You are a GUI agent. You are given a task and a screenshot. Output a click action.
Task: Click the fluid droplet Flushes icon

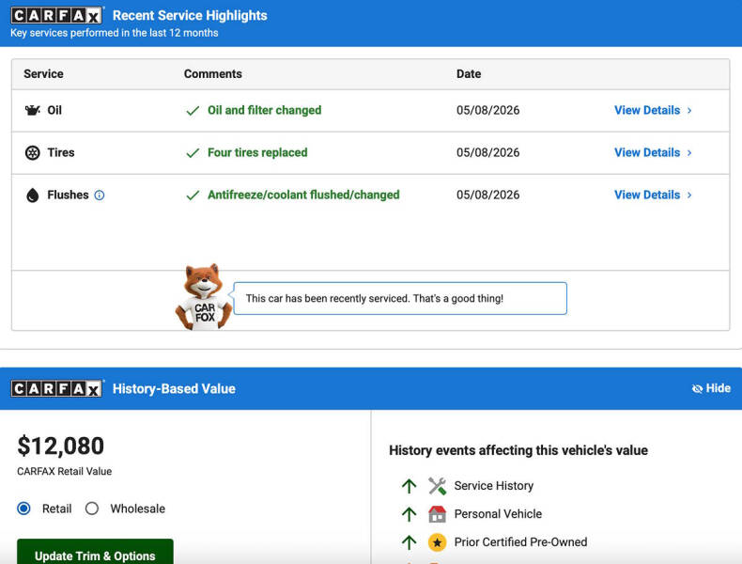[32, 196]
